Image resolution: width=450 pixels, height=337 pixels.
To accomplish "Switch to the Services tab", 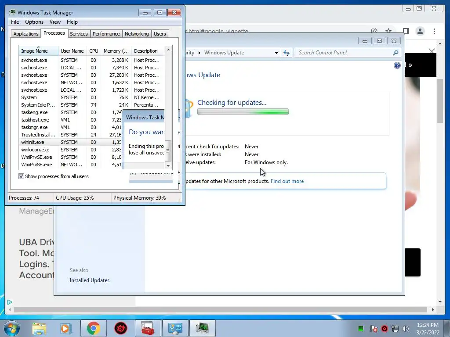I will click(79, 34).
